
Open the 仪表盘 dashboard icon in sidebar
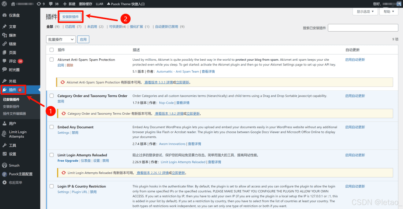4,15
